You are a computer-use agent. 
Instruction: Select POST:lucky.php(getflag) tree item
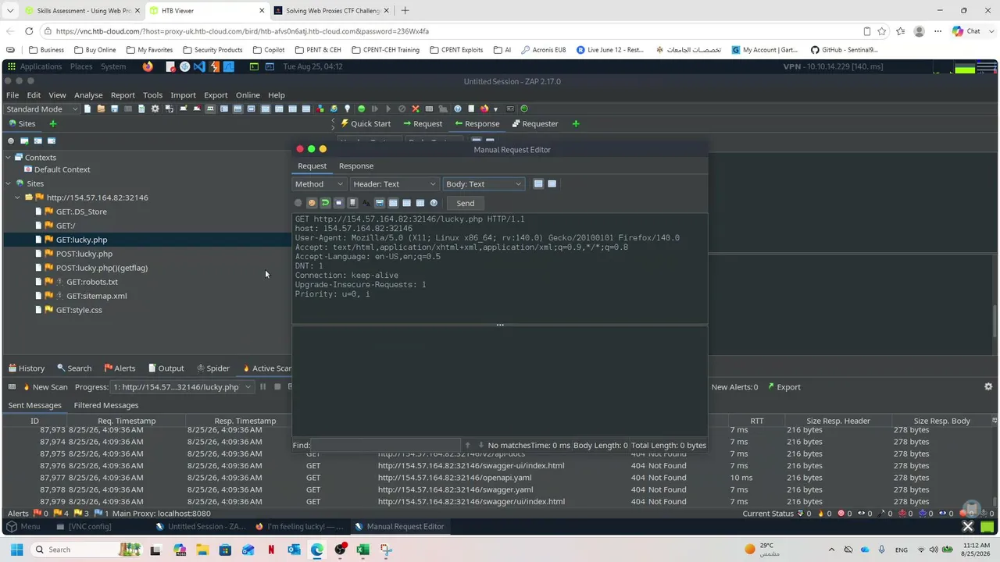pos(102,268)
